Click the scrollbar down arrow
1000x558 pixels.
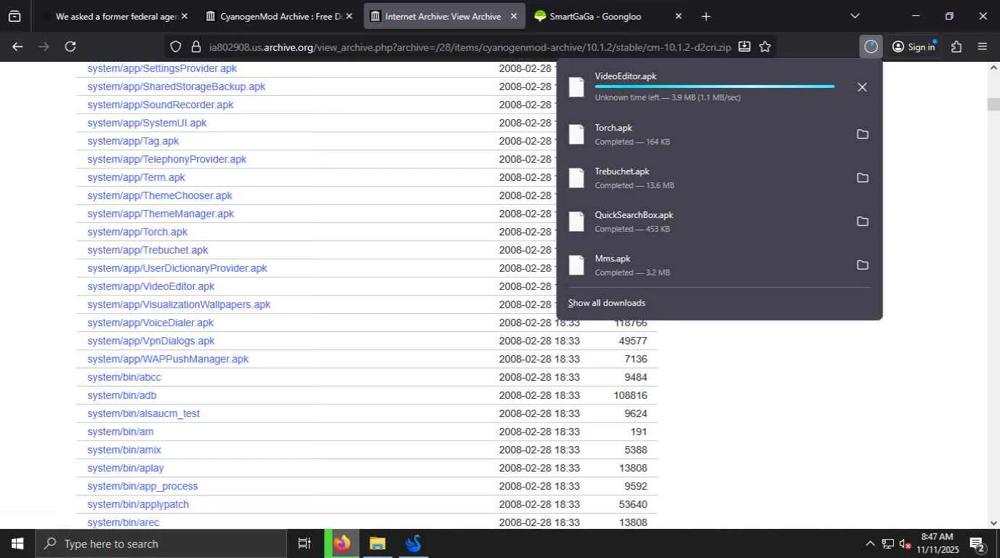click(993, 522)
